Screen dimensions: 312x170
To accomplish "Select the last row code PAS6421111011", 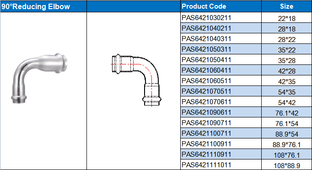I will (221, 165).
